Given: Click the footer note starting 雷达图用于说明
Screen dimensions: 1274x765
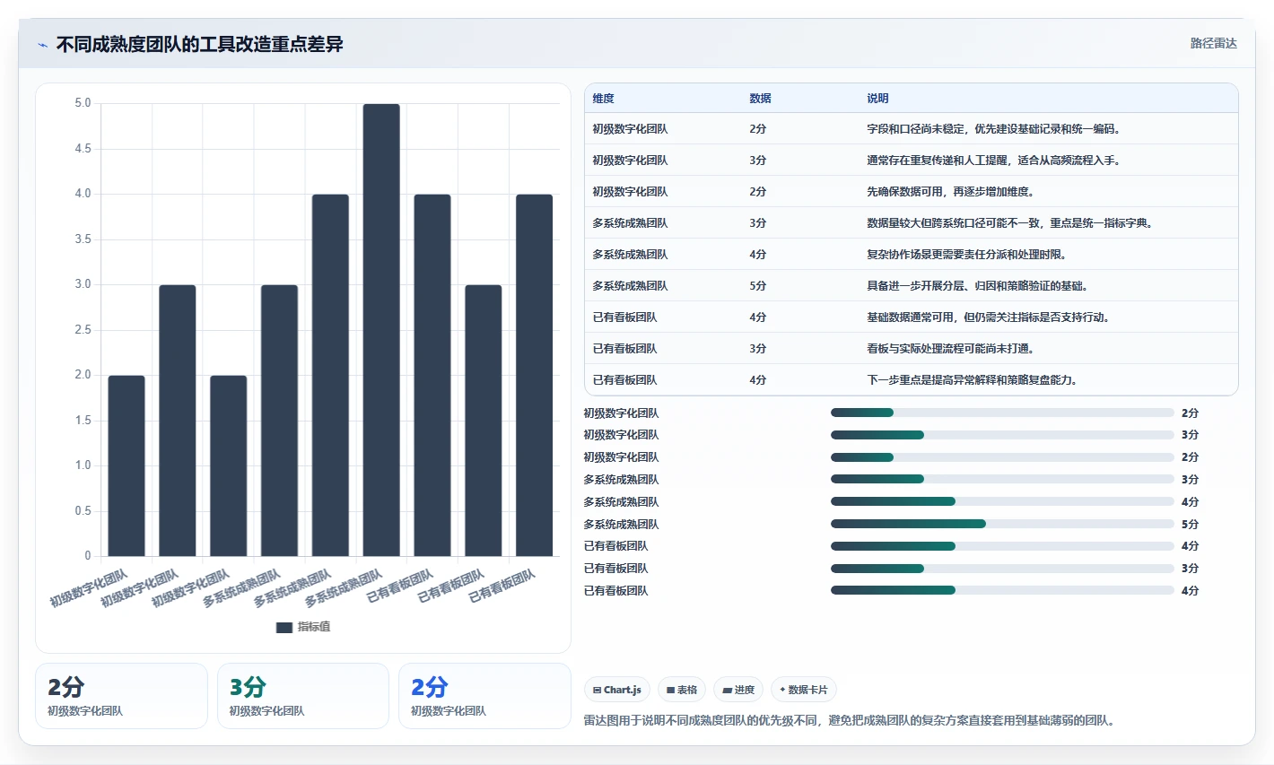Looking at the screenshot, I should (849, 720).
